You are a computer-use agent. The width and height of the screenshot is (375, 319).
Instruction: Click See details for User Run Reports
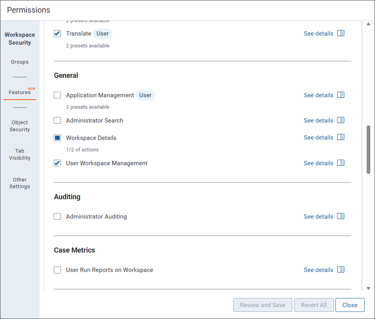[x=318, y=270]
